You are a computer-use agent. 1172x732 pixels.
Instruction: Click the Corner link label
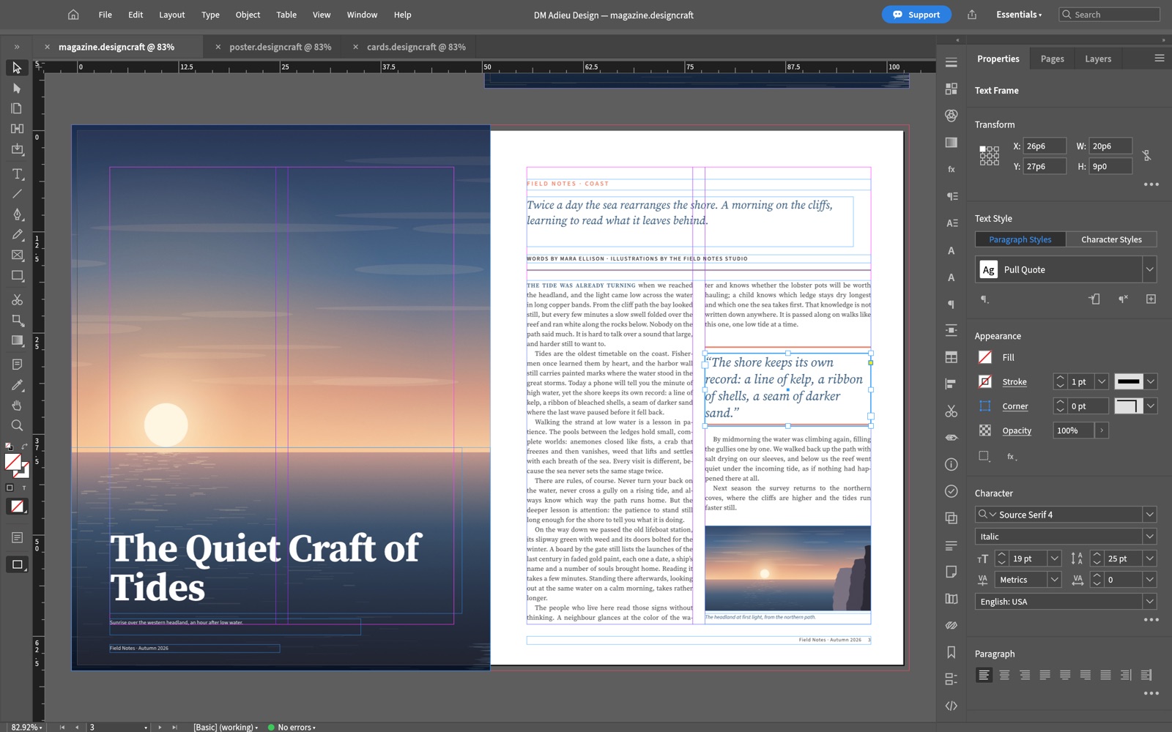point(1015,406)
